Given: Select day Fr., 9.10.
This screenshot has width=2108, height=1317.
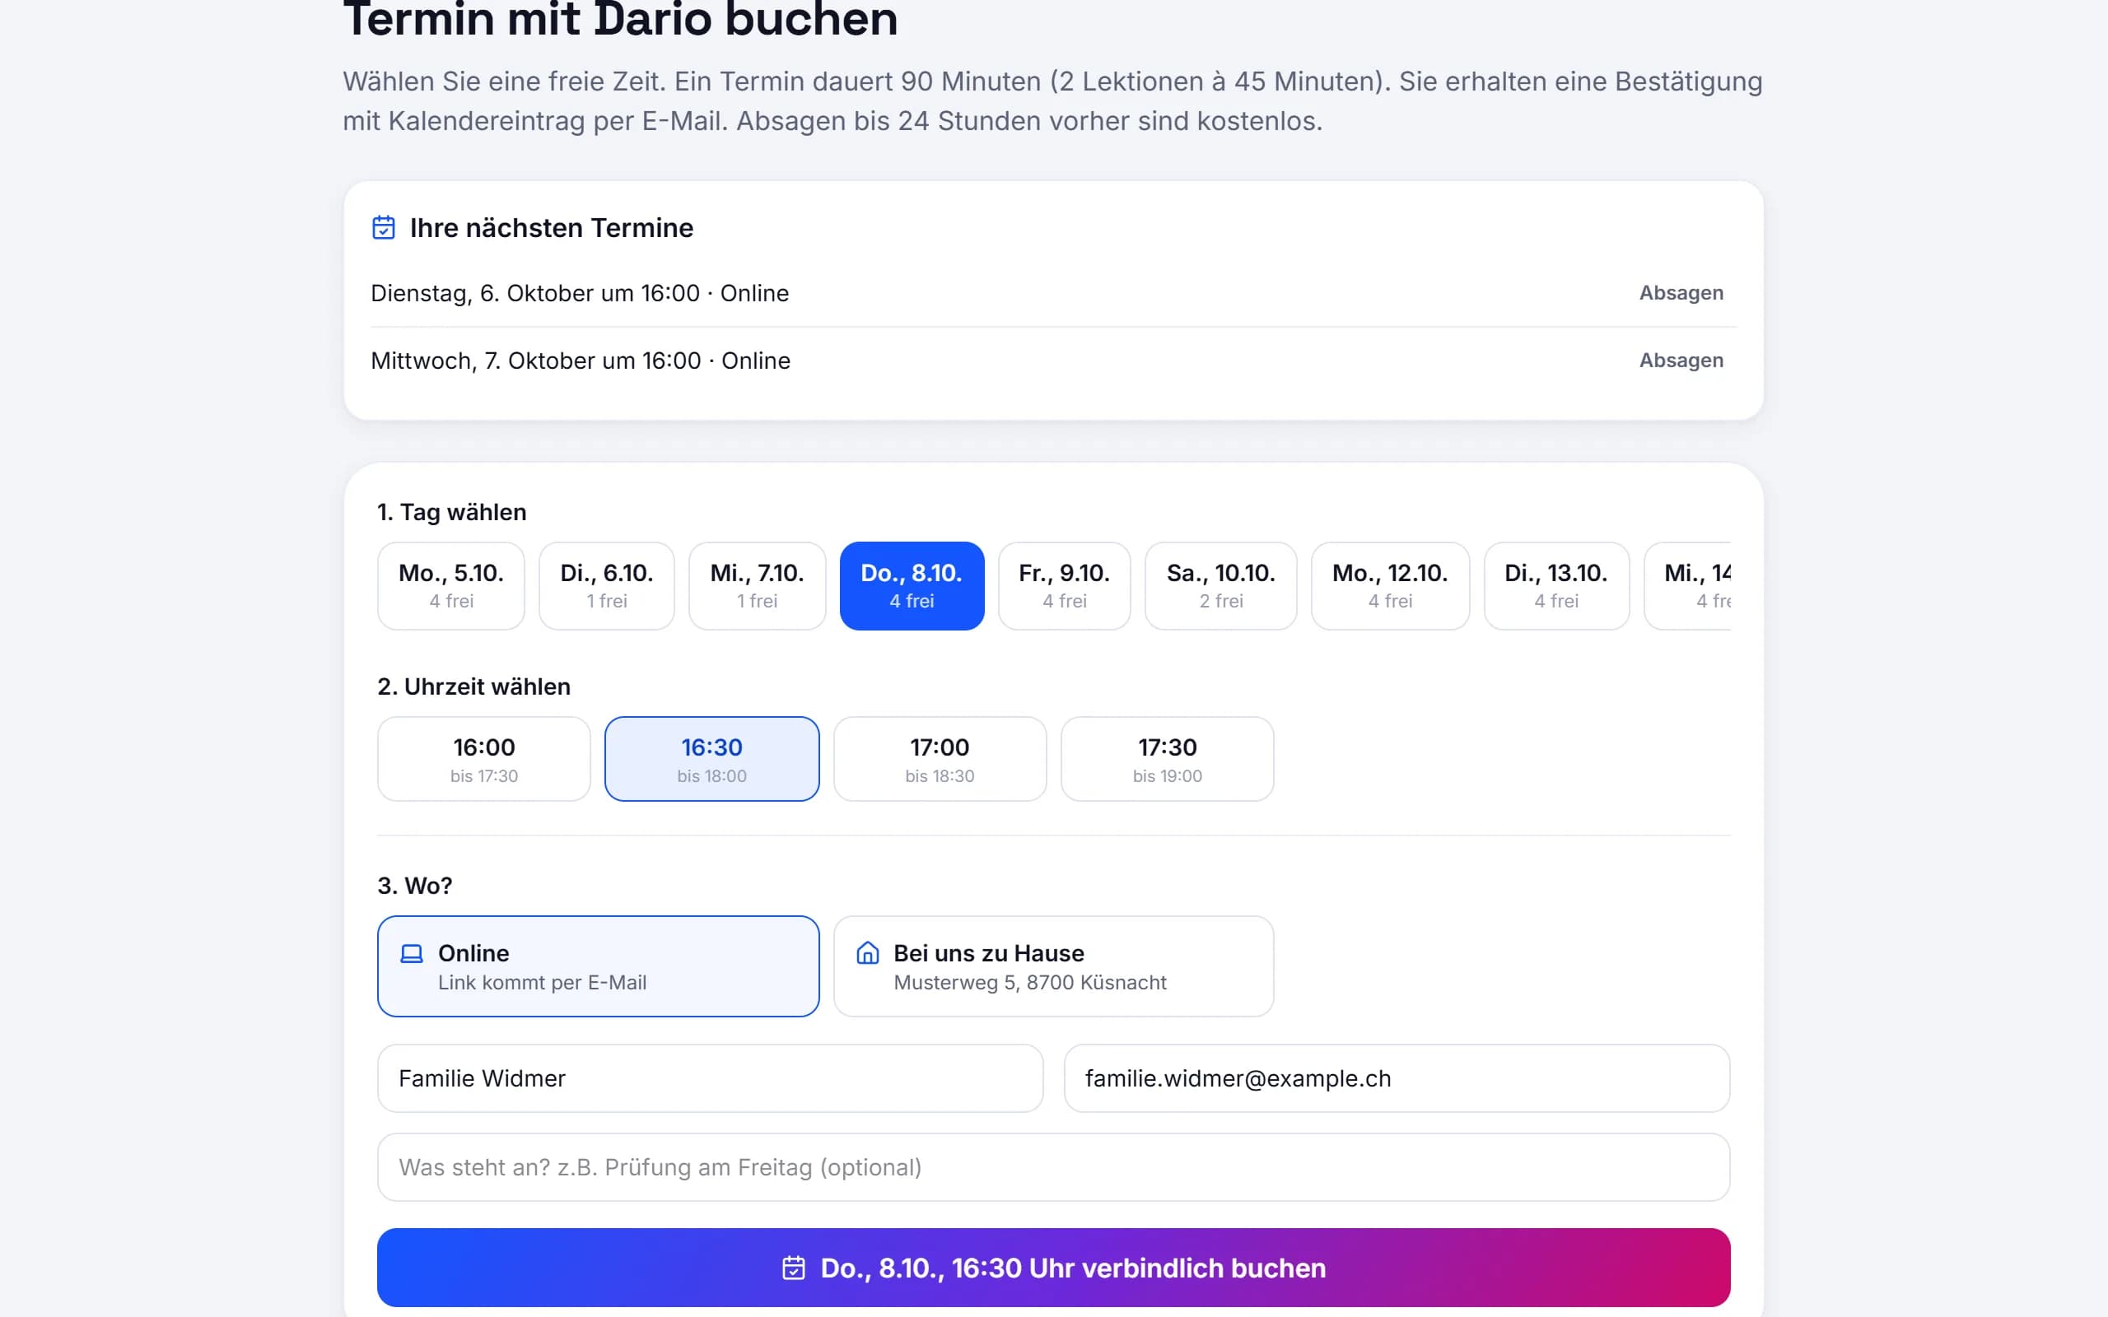Looking at the screenshot, I should [1064, 585].
